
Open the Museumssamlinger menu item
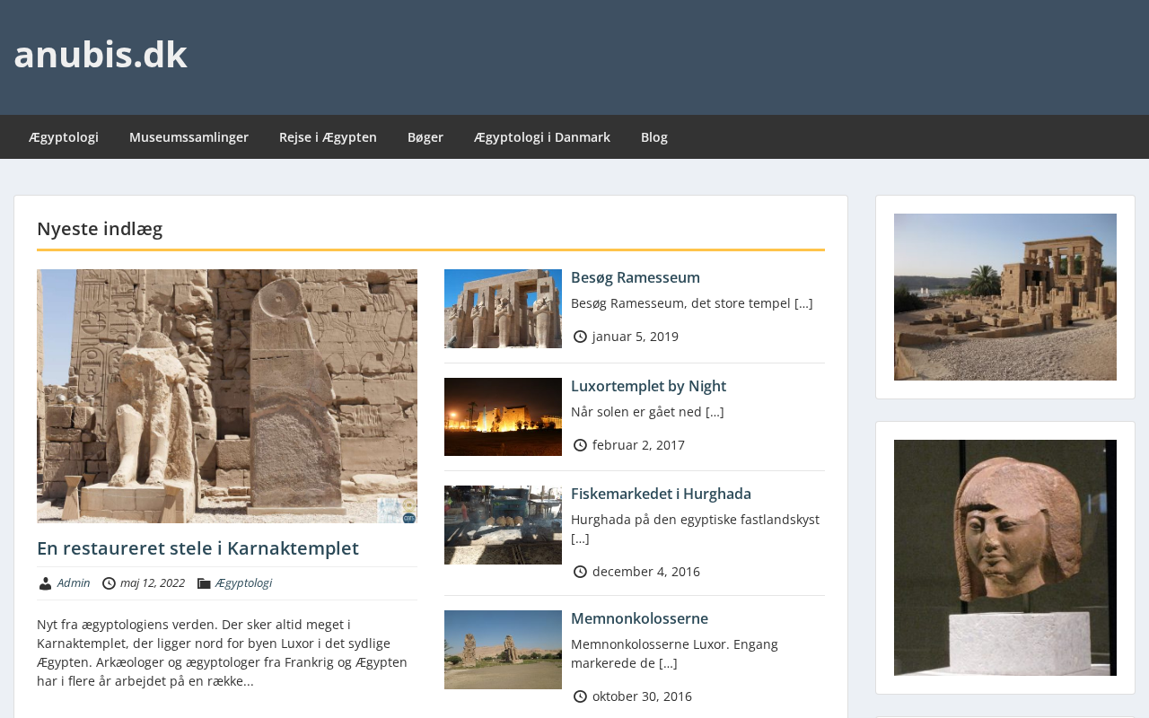pos(189,137)
